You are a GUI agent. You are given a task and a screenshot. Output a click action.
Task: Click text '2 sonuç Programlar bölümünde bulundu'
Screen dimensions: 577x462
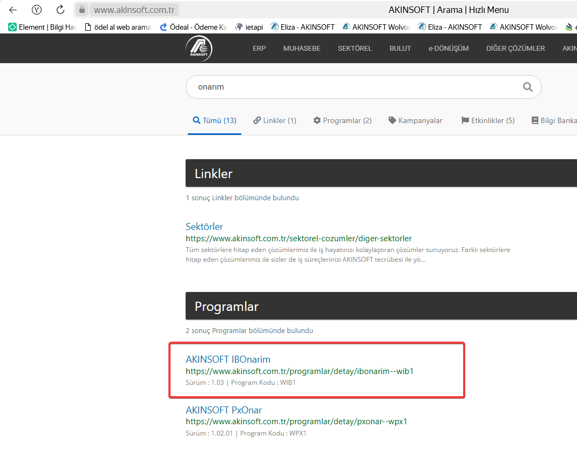[249, 331]
